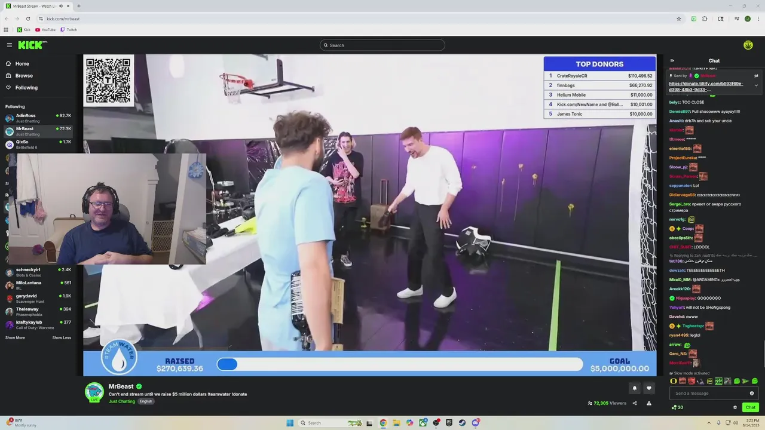
Task: Open Theleaway Phasmophobia channel
Action: coord(38,312)
